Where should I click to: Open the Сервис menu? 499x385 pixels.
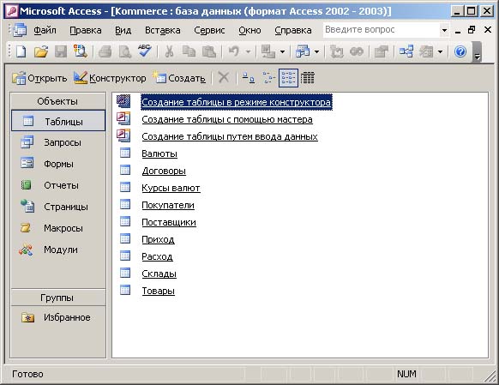[209, 30]
